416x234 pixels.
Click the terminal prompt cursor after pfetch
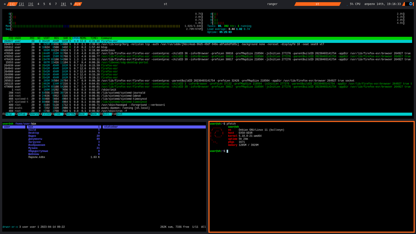point(227,151)
